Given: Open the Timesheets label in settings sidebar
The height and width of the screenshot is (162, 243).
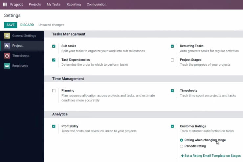Looking at the screenshot, I should [21, 56].
